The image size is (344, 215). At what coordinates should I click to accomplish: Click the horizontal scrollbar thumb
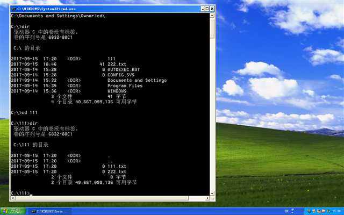(102, 198)
